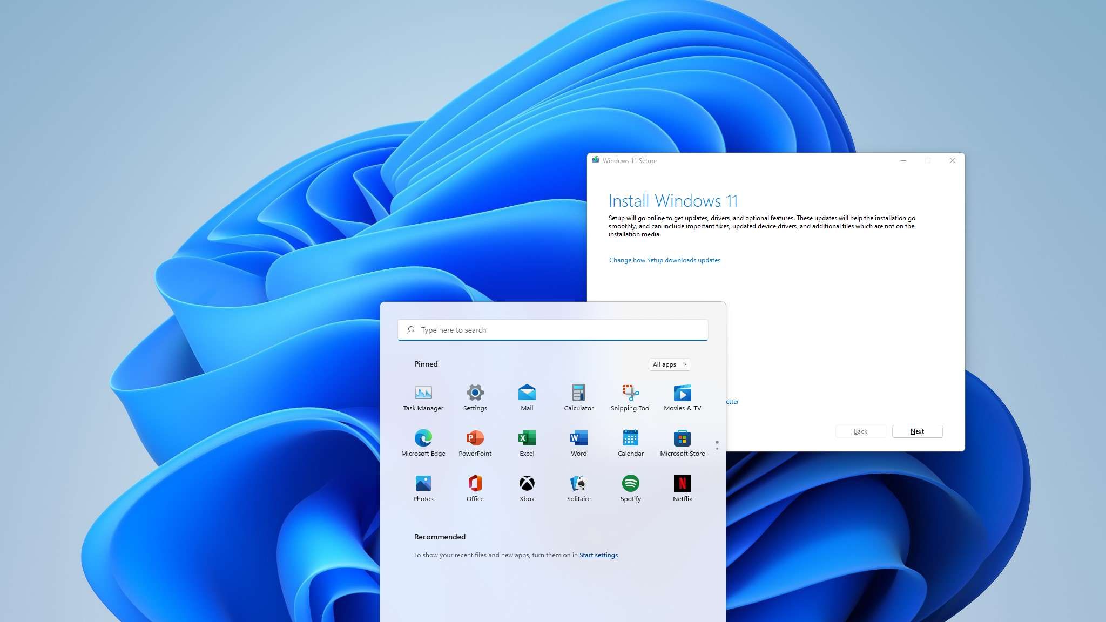The height and width of the screenshot is (622, 1106).
Task: Open the Calendar app
Action: [630, 443]
